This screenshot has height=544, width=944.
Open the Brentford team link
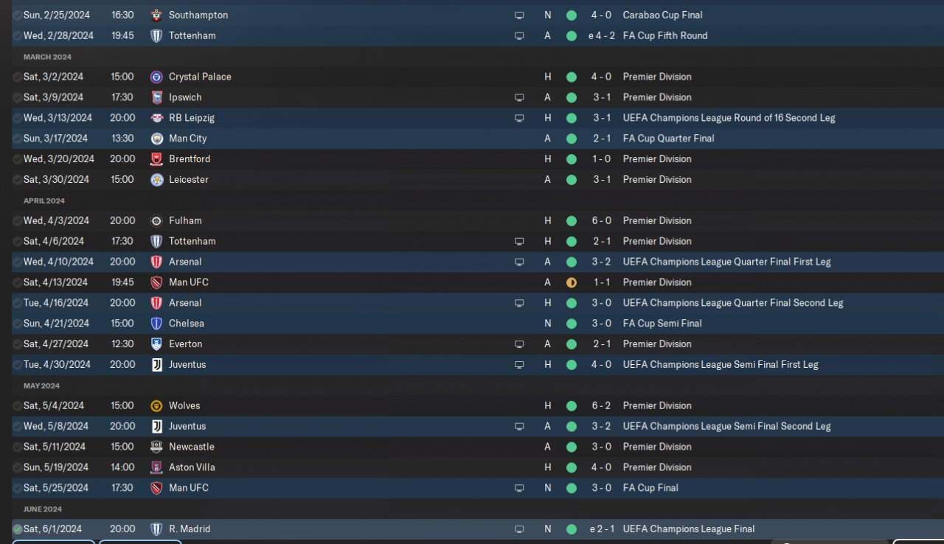click(x=190, y=159)
